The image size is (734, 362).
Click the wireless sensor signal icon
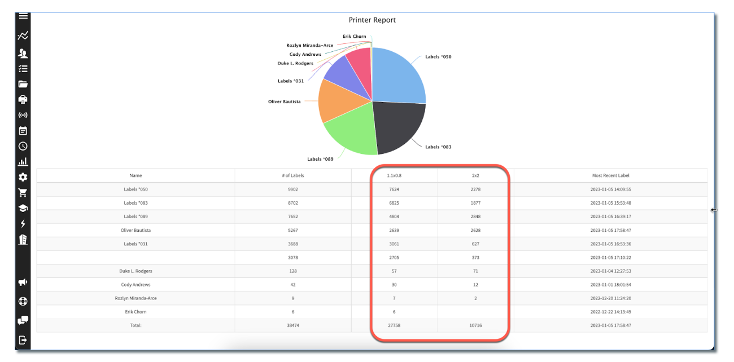click(23, 115)
